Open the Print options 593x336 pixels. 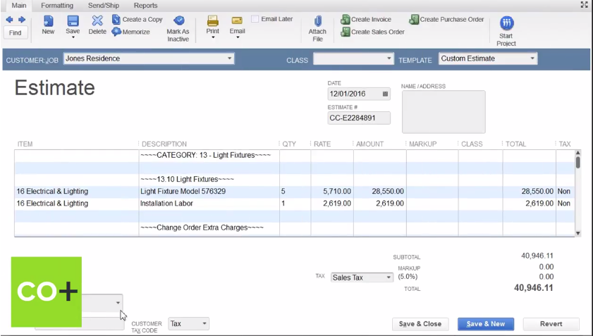[x=212, y=21]
